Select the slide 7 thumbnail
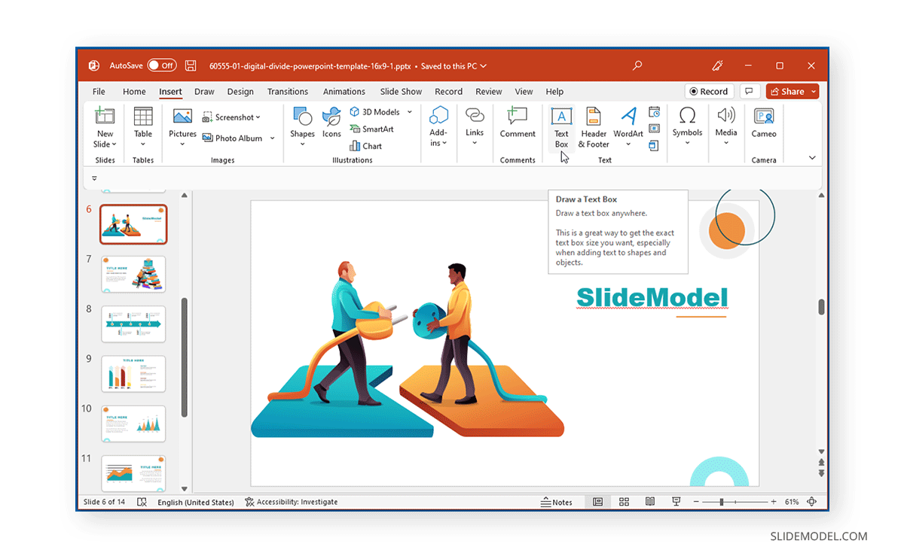904x559 pixels. (133, 274)
